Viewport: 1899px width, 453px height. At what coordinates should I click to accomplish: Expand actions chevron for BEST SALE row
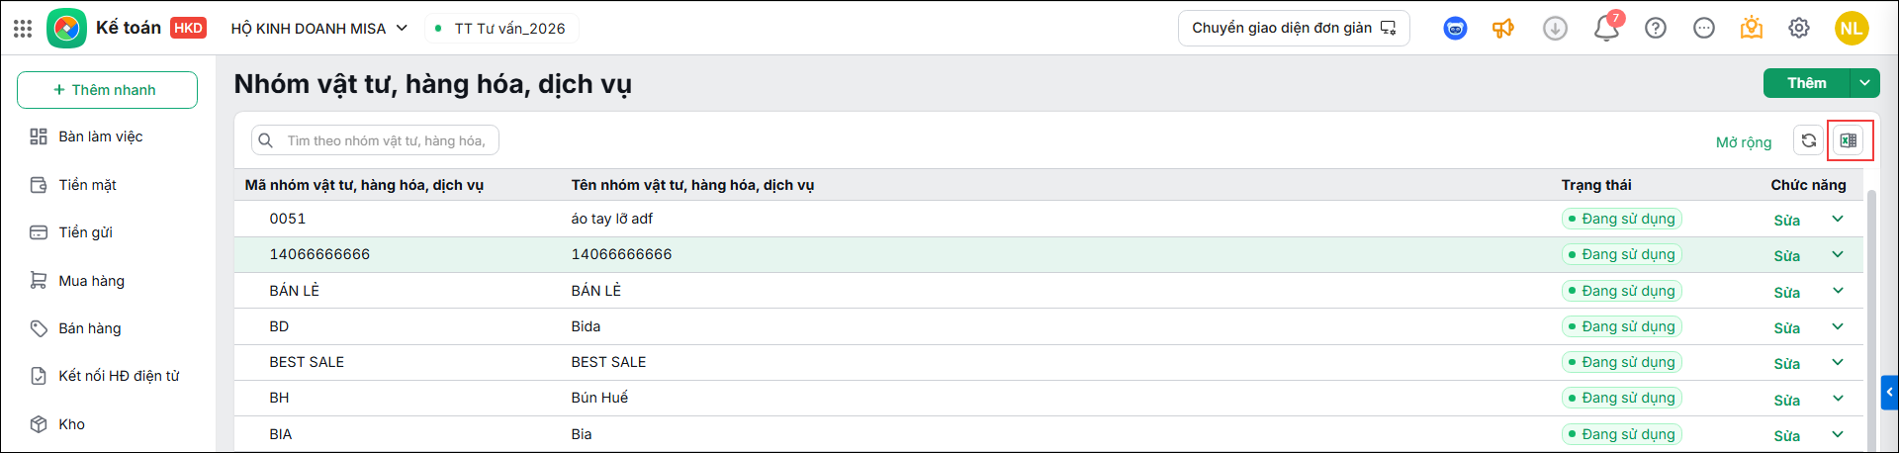coord(1838,362)
